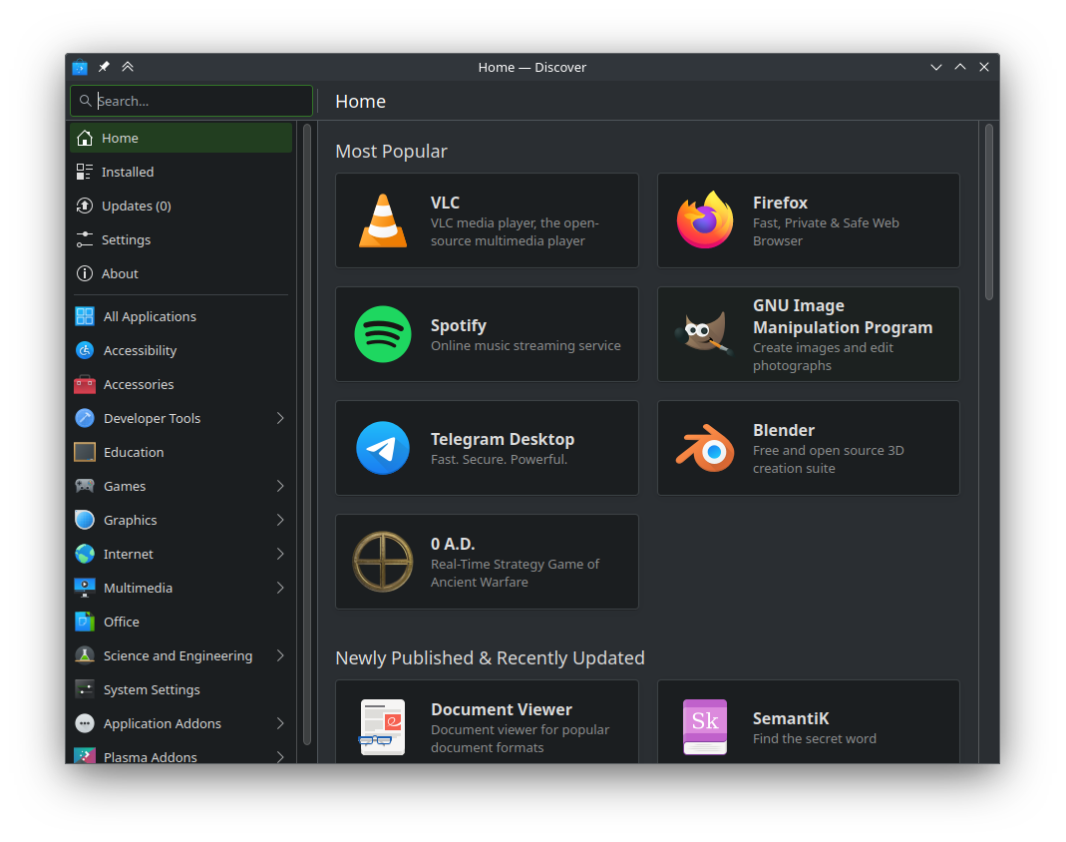Image resolution: width=1066 pixels, height=842 pixels.
Task: Open the Installed page
Action: (x=180, y=172)
